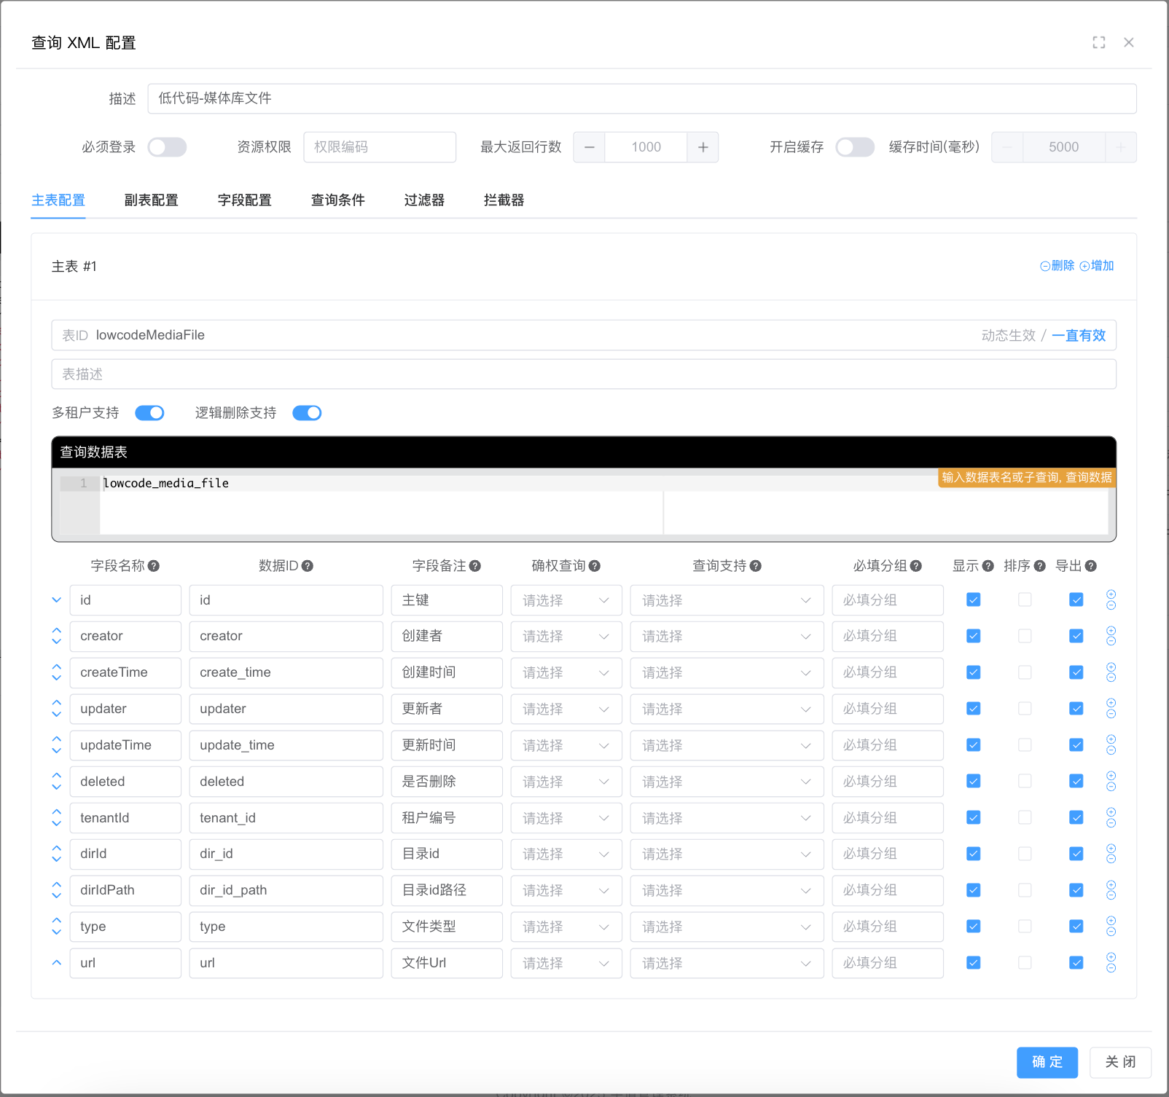1169x1097 pixels.
Task: Open the 确权查询 dropdown for the id row
Action: click(566, 600)
